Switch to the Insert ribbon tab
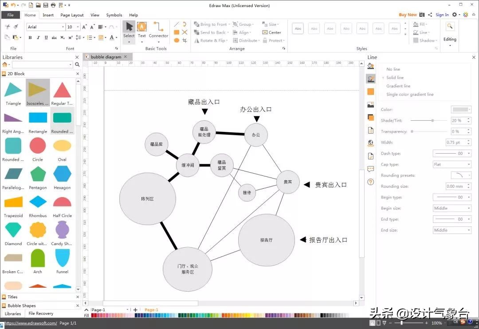The height and width of the screenshot is (329, 479). [x=48, y=15]
